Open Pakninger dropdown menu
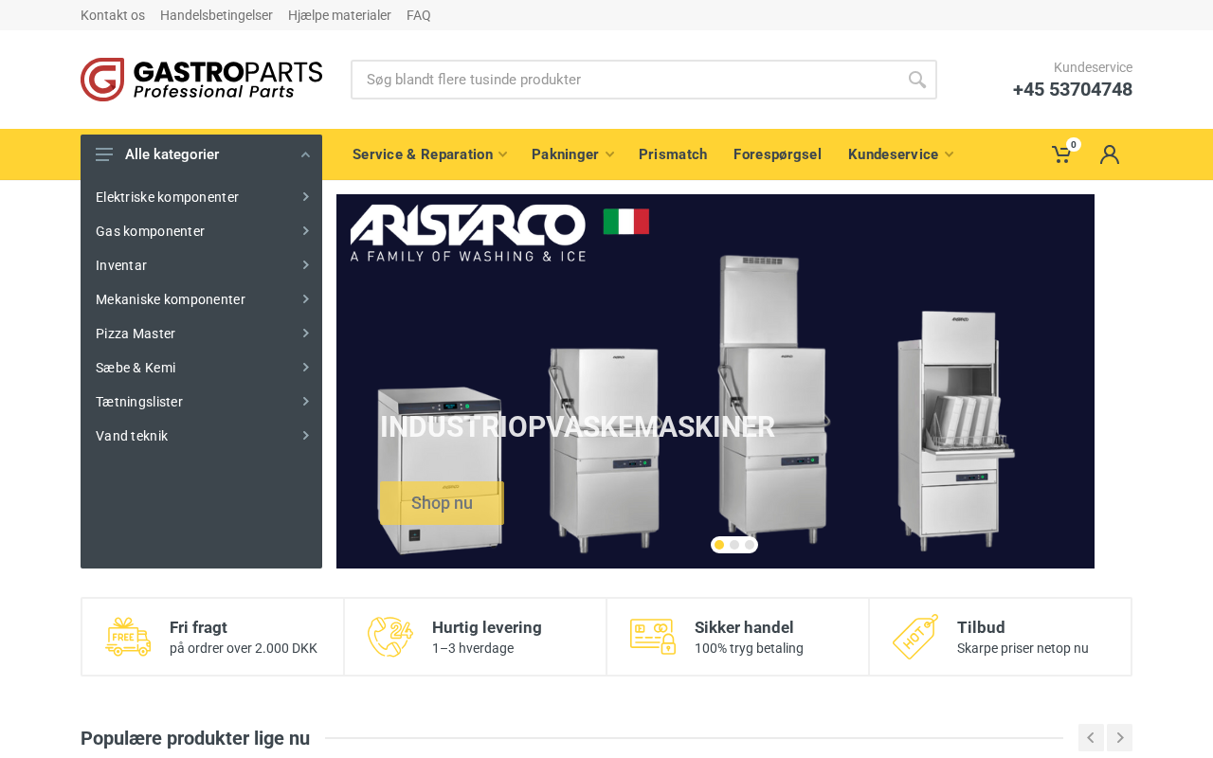Viewport: 1213px width, 758px height. [x=573, y=154]
